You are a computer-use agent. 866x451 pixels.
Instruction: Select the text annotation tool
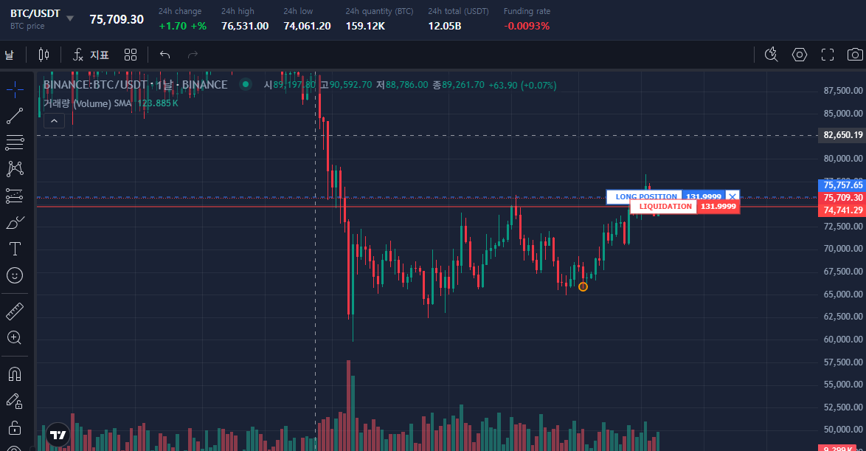(15, 249)
